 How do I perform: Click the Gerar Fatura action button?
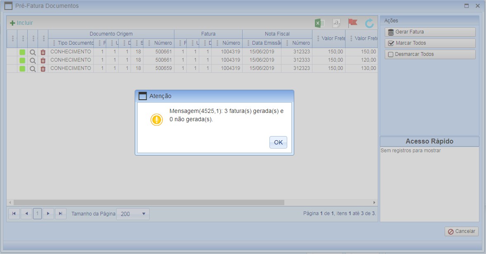tap(430, 32)
